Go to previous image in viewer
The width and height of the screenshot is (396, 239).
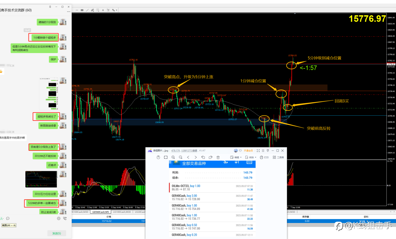pos(188,157)
